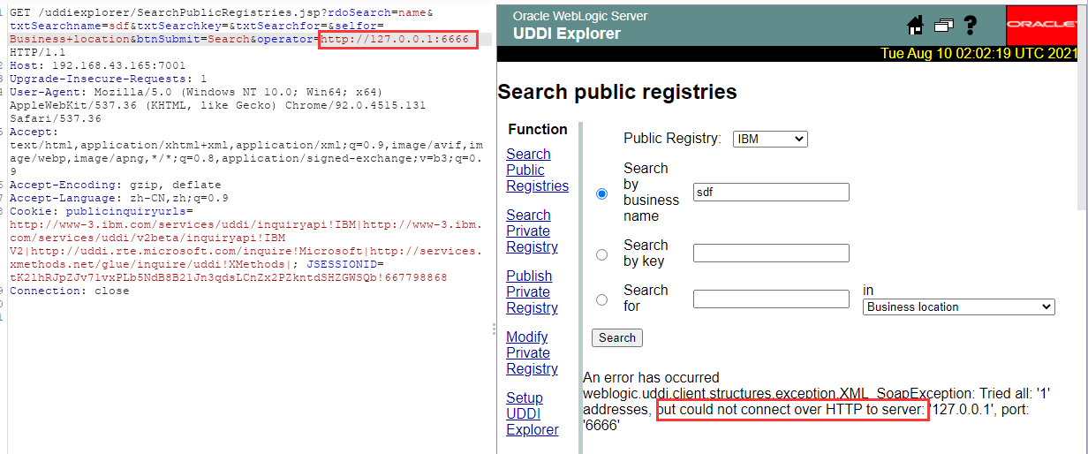
Task: Focus the Search for text field
Action: (771, 299)
